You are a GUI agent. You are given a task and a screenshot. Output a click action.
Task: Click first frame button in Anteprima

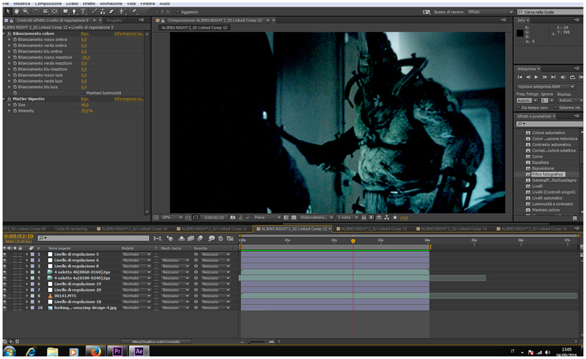tap(520, 78)
